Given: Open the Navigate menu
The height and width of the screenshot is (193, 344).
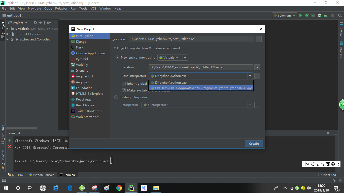Looking at the screenshot, I should tap(35, 9).
